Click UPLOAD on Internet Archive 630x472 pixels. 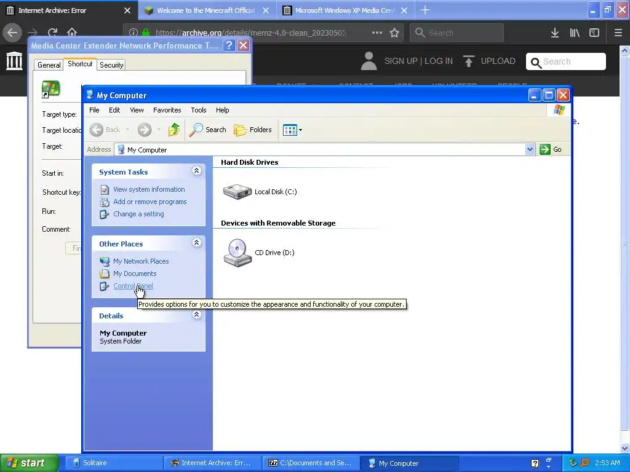[489, 61]
